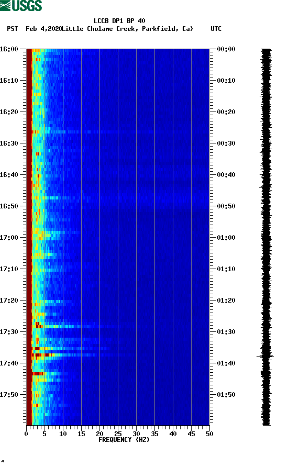The image size is (289, 467).
Task: Click the red low-frequency burst near 17:43
Action: click(x=38, y=373)
